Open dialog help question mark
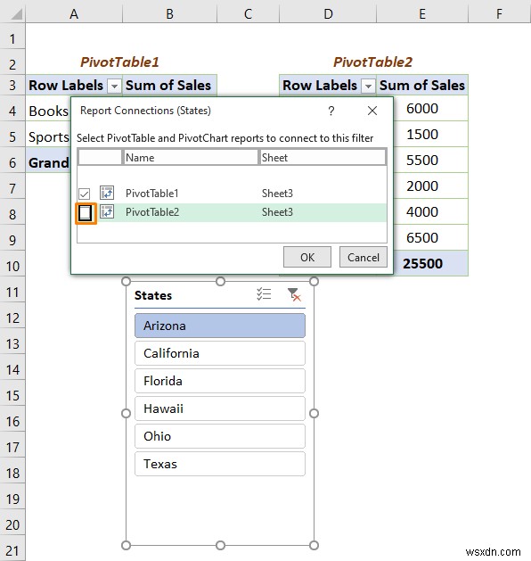This screenshot has width=531, height=561. (331, 111)
